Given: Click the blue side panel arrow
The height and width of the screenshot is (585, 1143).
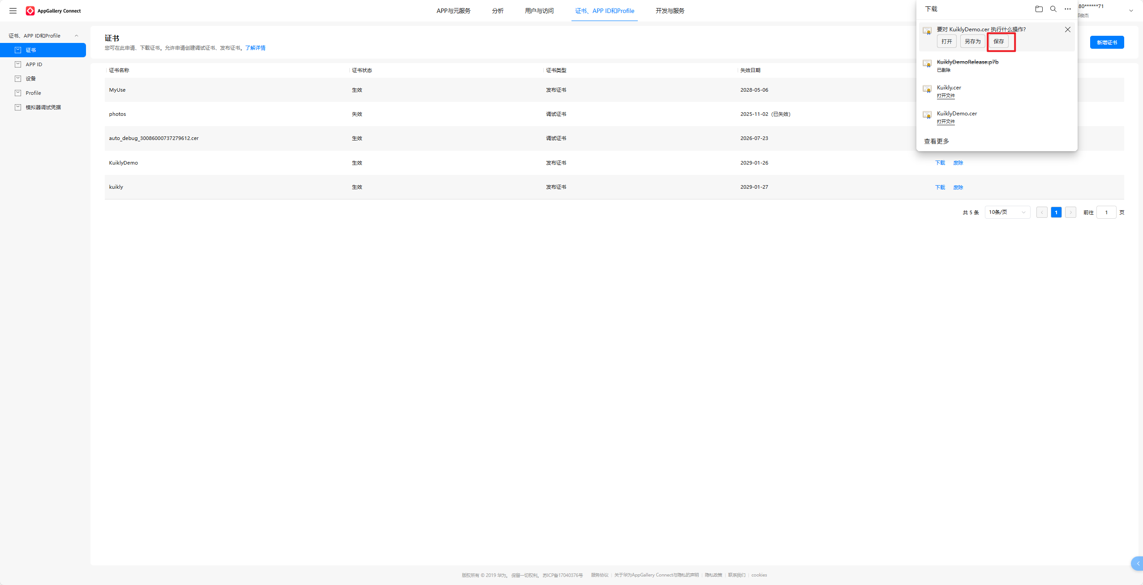Looking at the screenshot, I should coord(1138,564).
